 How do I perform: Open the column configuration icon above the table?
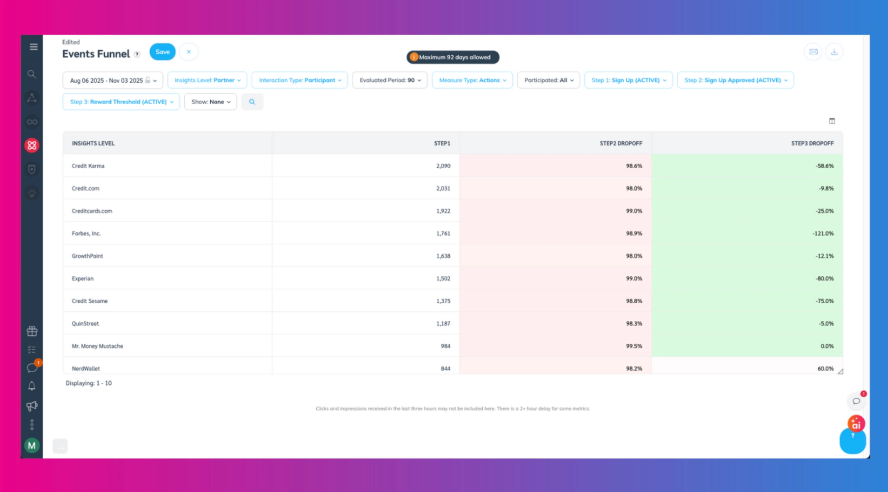[832, 121]
